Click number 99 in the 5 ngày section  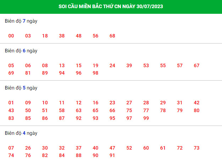pyautogui.click(x=146, y=118)
